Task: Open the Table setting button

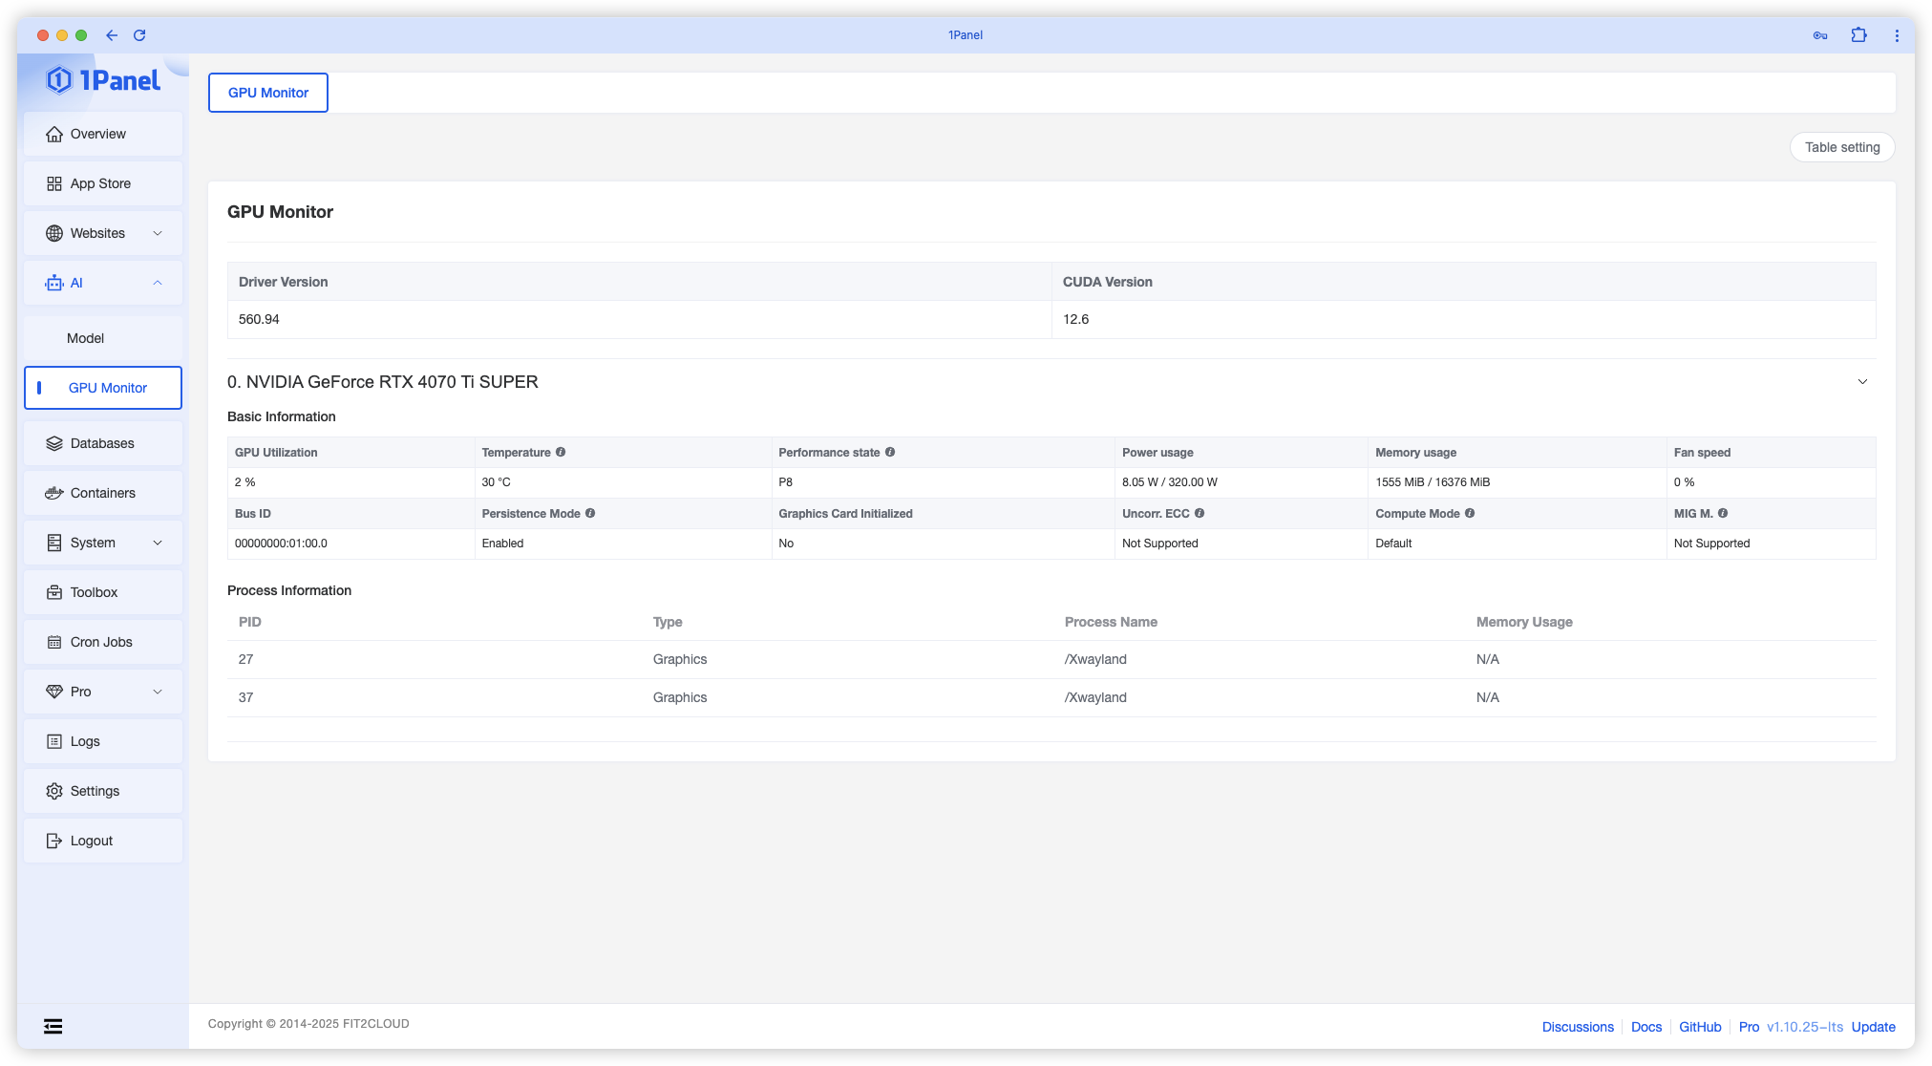Action: pyautogui.click(x=1841, y=147)
